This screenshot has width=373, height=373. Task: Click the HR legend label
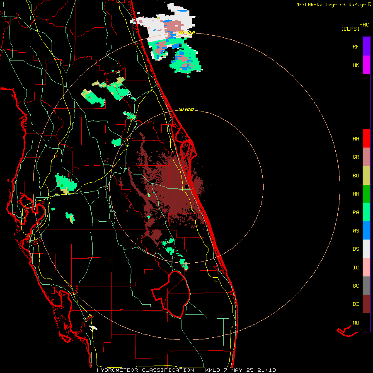pyautogui.click(x=356, y=194)
